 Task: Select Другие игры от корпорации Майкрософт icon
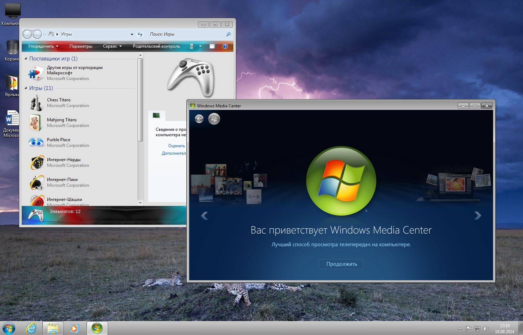(36, 73)
